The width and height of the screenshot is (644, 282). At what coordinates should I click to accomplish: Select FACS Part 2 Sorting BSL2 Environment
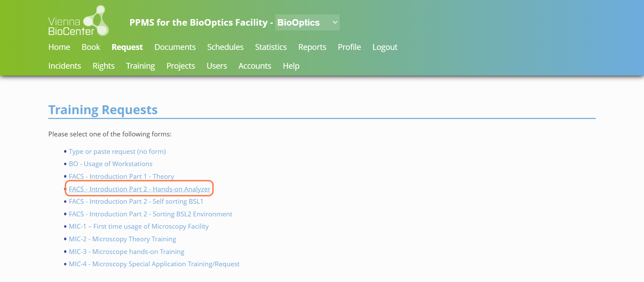coord(150,214)
